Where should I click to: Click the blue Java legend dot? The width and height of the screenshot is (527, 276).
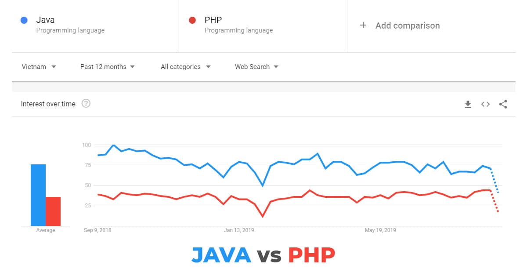click(x=24, y=19)
